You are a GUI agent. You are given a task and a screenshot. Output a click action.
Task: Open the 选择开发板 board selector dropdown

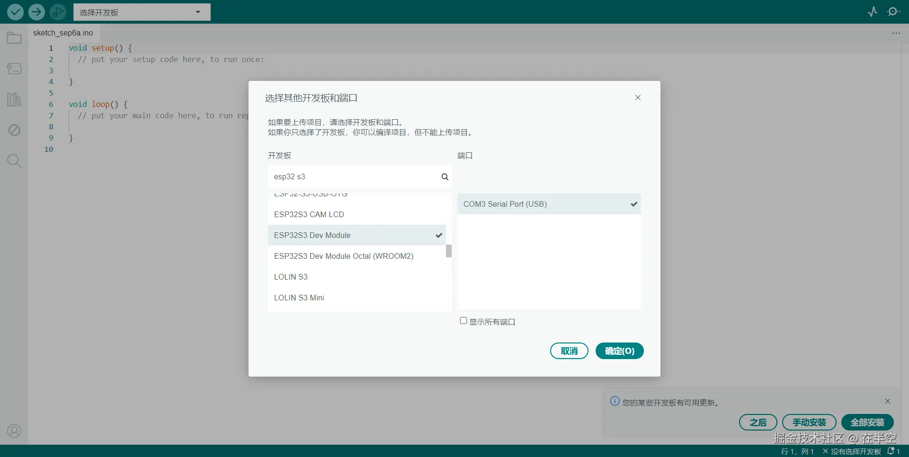click(x=142, y=12)
